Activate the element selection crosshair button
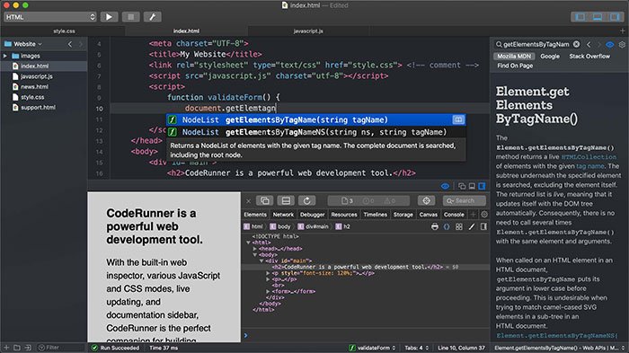Screen dimensions: 629x353 [x=426, y=200]
